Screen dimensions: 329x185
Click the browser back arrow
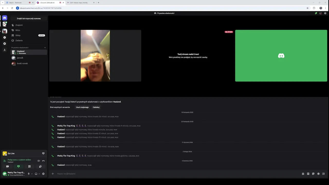tap(3, 8)
